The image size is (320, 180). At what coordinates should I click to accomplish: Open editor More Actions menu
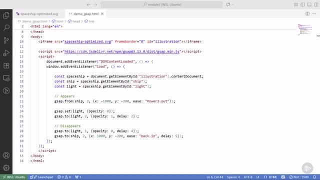[314, 13]
